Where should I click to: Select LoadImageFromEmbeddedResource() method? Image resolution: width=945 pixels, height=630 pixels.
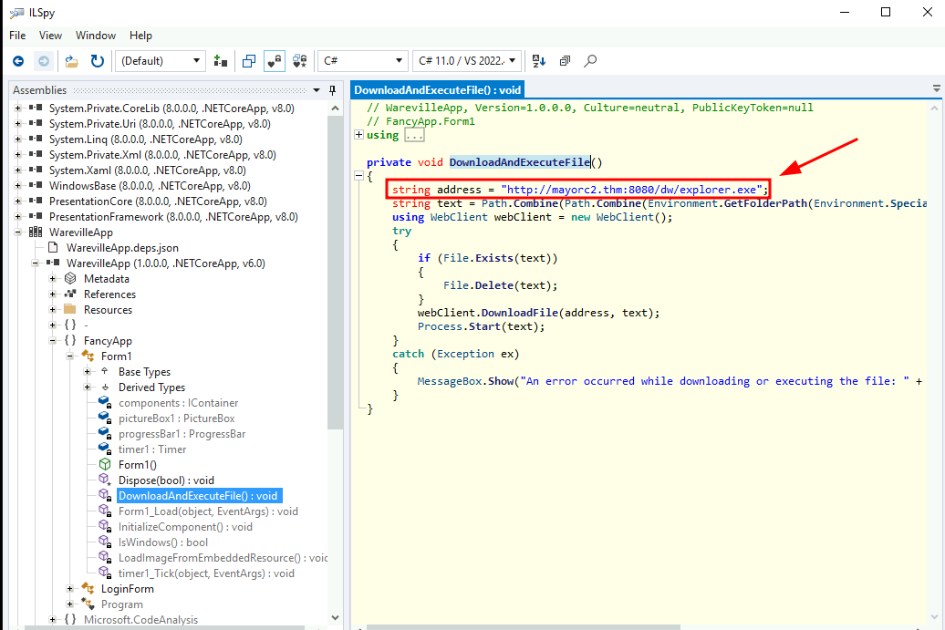223,558
